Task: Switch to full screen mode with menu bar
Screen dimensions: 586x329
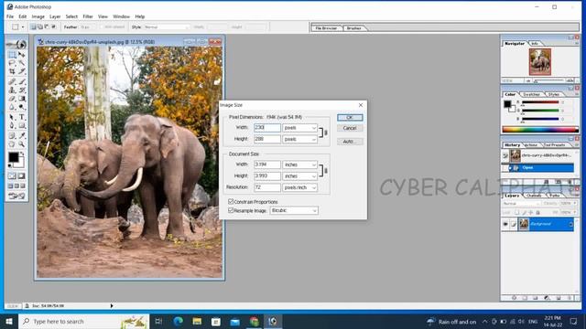Action: pos(16,186)
